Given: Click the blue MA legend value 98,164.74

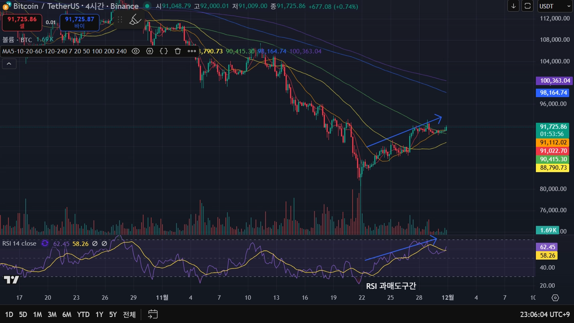Looking at the screenshot, I should 272,51.
